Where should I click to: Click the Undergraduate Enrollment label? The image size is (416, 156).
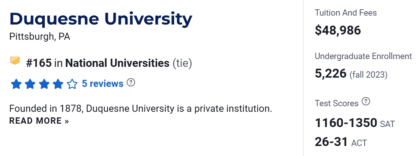tap(363, 56)
